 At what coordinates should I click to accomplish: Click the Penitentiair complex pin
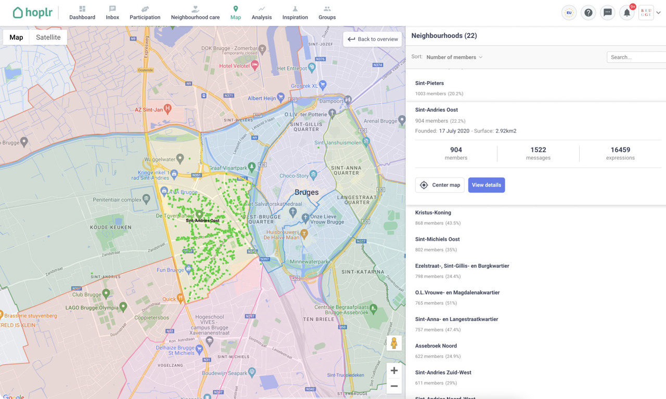[x=147, y=198]
